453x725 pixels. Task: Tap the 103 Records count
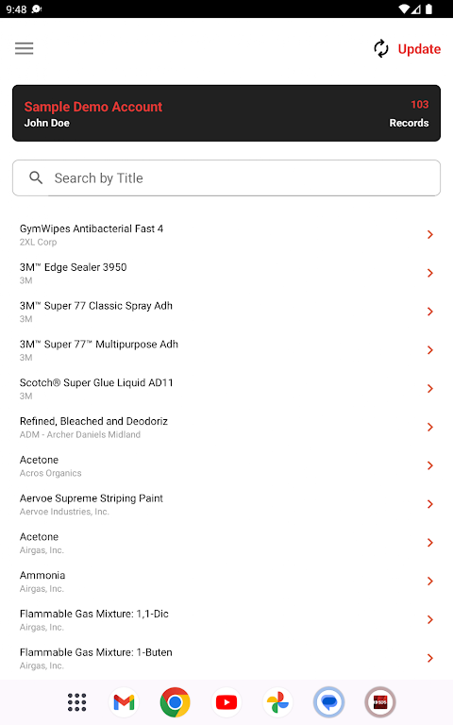coord(409,113)
